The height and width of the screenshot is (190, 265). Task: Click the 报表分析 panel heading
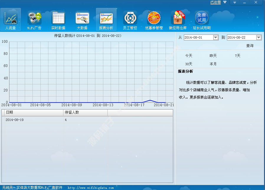(185, 71)
